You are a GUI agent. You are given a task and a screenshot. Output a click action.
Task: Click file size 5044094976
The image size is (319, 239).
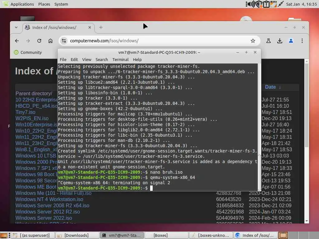pos(230,218)
